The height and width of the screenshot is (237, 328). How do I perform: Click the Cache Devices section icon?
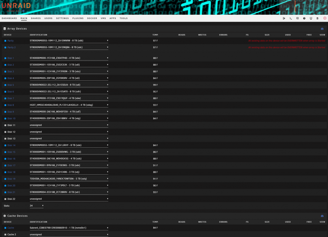(5, 216)
